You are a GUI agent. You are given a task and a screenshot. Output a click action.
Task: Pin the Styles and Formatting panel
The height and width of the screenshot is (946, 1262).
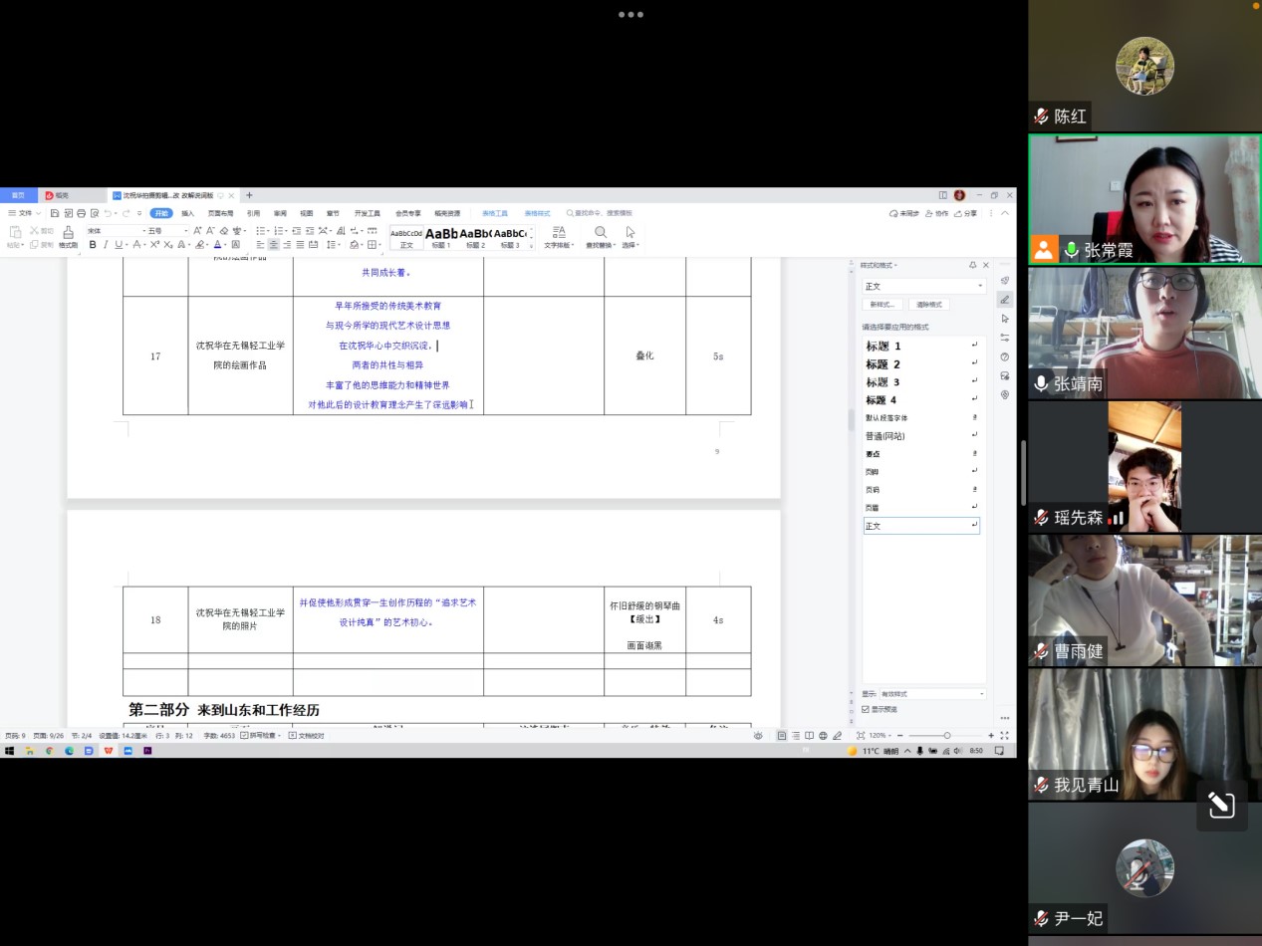972,265
